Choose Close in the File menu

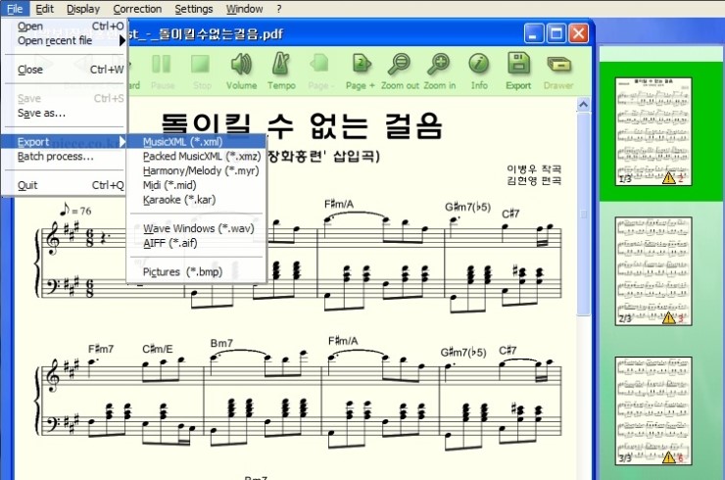point(65,70)
